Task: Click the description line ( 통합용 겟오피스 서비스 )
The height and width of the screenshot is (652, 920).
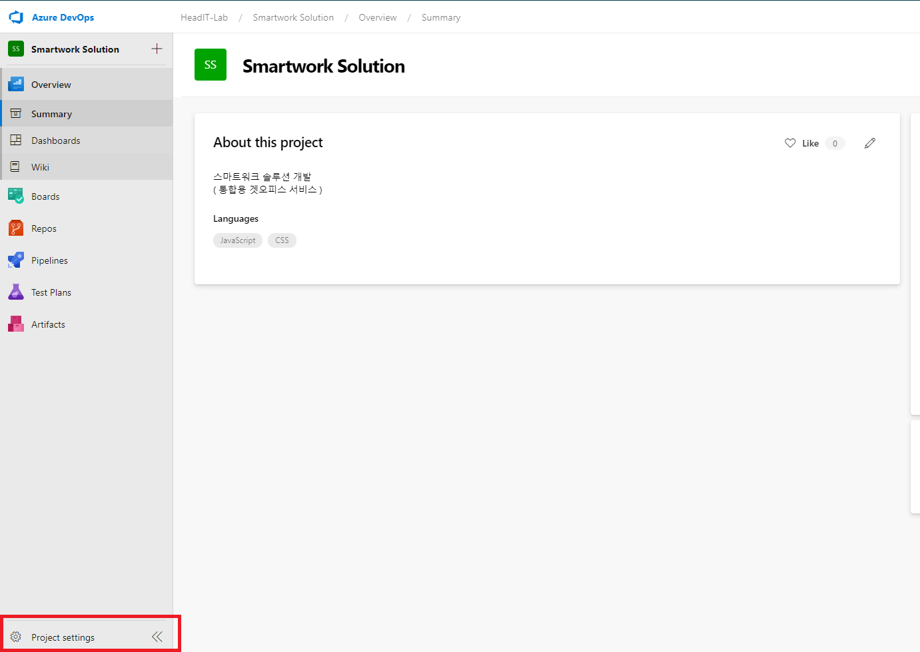Action: pyautogui.click(x=268, y=189)
